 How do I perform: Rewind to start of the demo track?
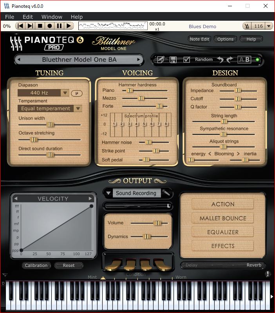pos(20,26)
